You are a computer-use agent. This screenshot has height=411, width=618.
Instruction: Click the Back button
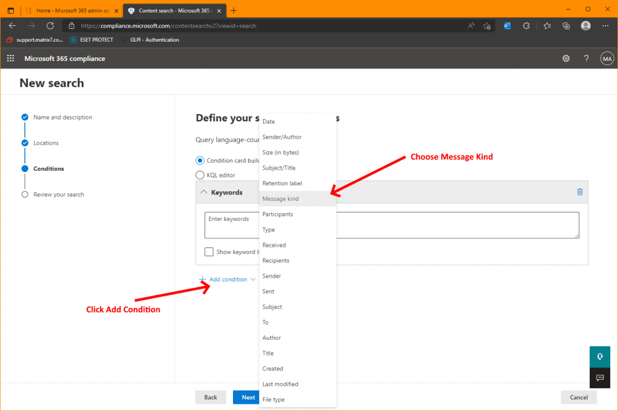pyautogui.click(x=211, y=397)
